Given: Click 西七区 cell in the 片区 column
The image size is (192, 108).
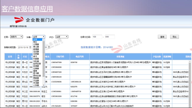Looking at the screenshot, I should (25, 82).
